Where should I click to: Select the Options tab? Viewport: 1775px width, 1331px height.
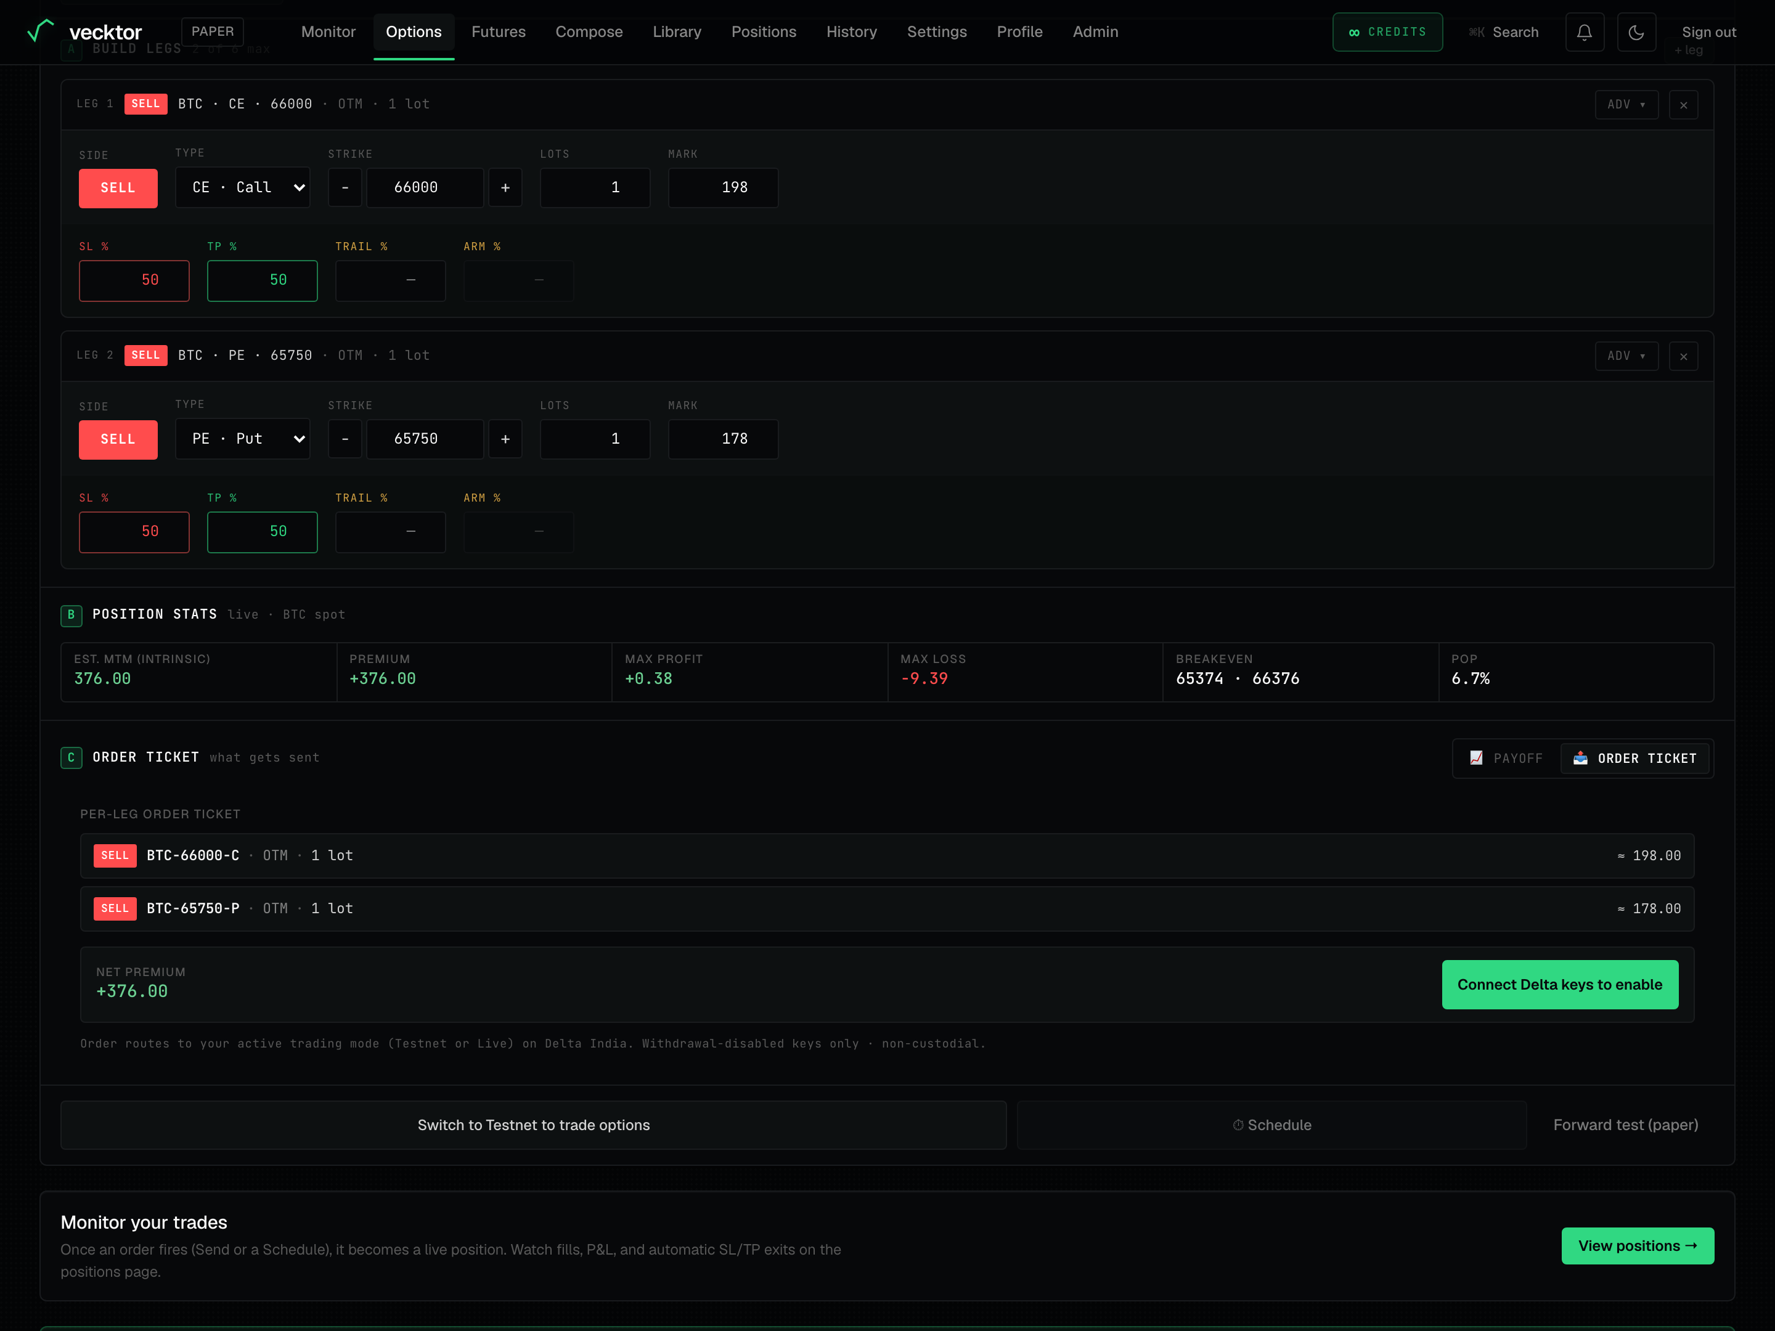tap(414, 32)
